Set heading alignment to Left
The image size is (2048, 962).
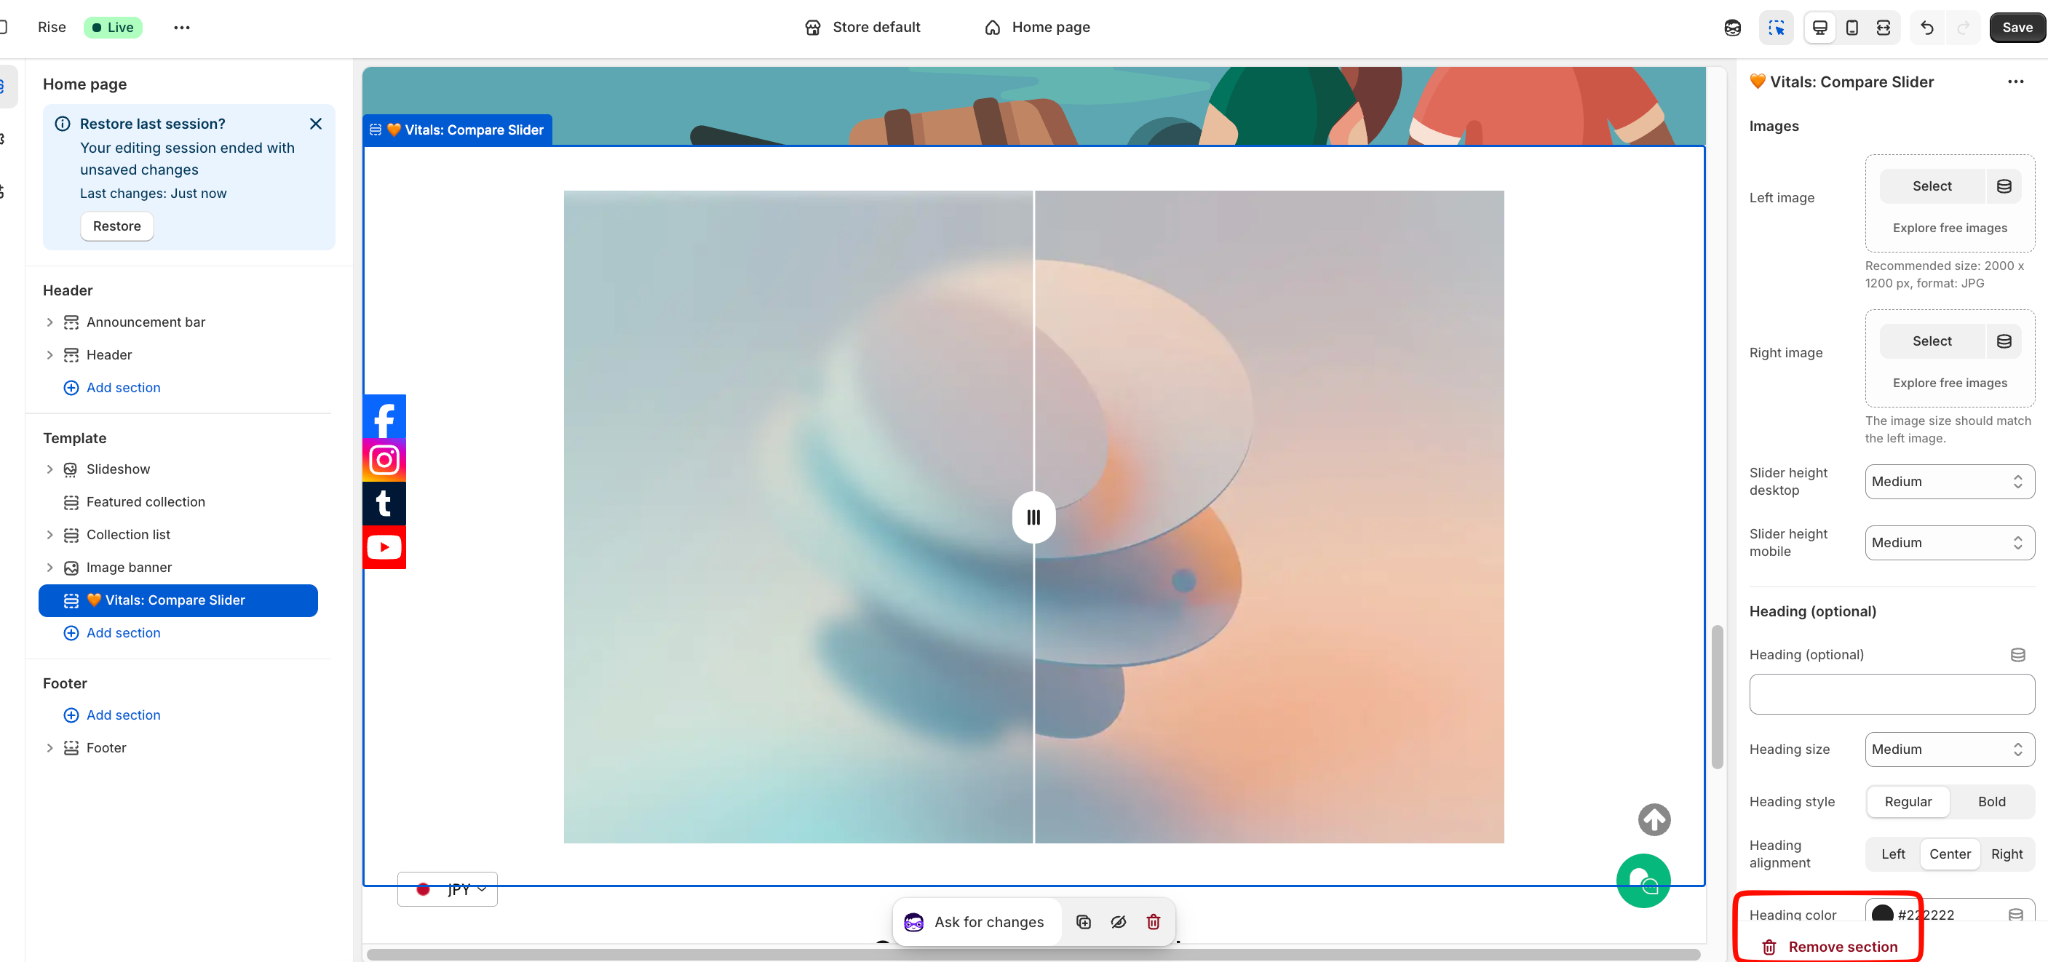coord(1892,854)
